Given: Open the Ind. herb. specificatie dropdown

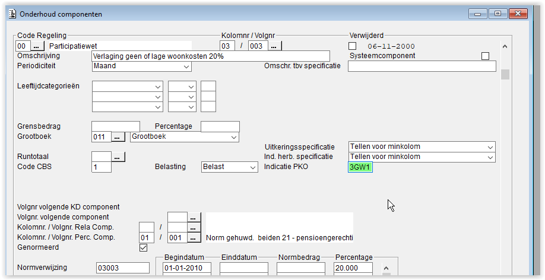Looking at the screenshot, I should coord(422,157).
